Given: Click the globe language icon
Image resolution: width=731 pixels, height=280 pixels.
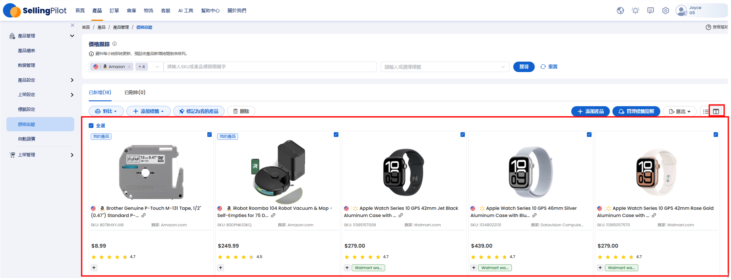Looking at the screenshot, I should pyautogui.click(x=620, y=11).
